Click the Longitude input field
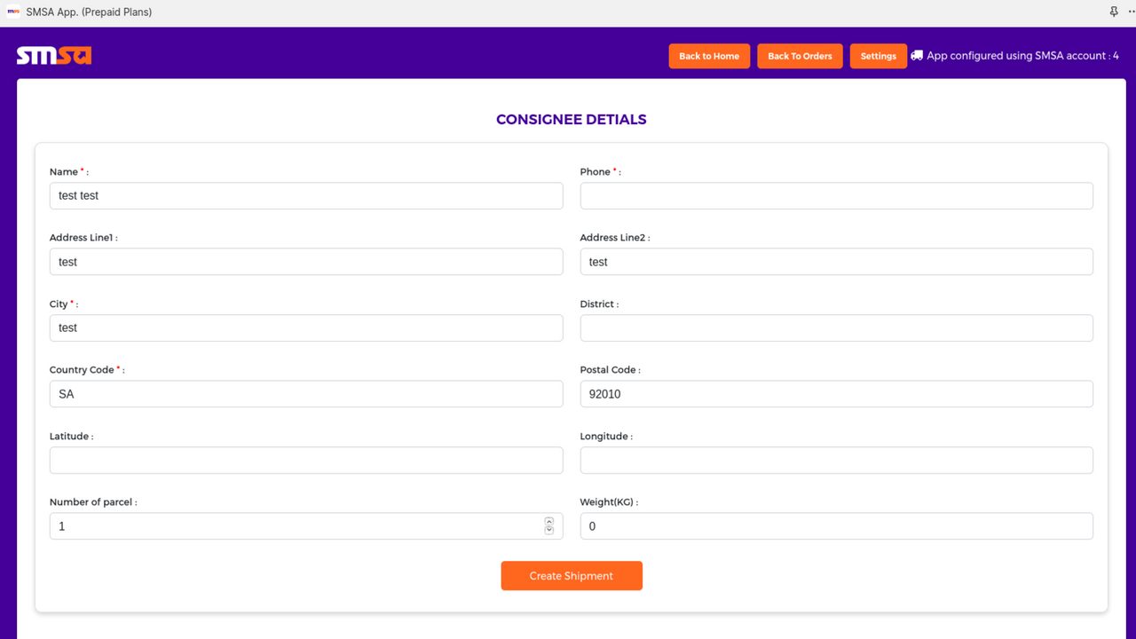This screenshot has width=1136, height=639. (836, 460)
